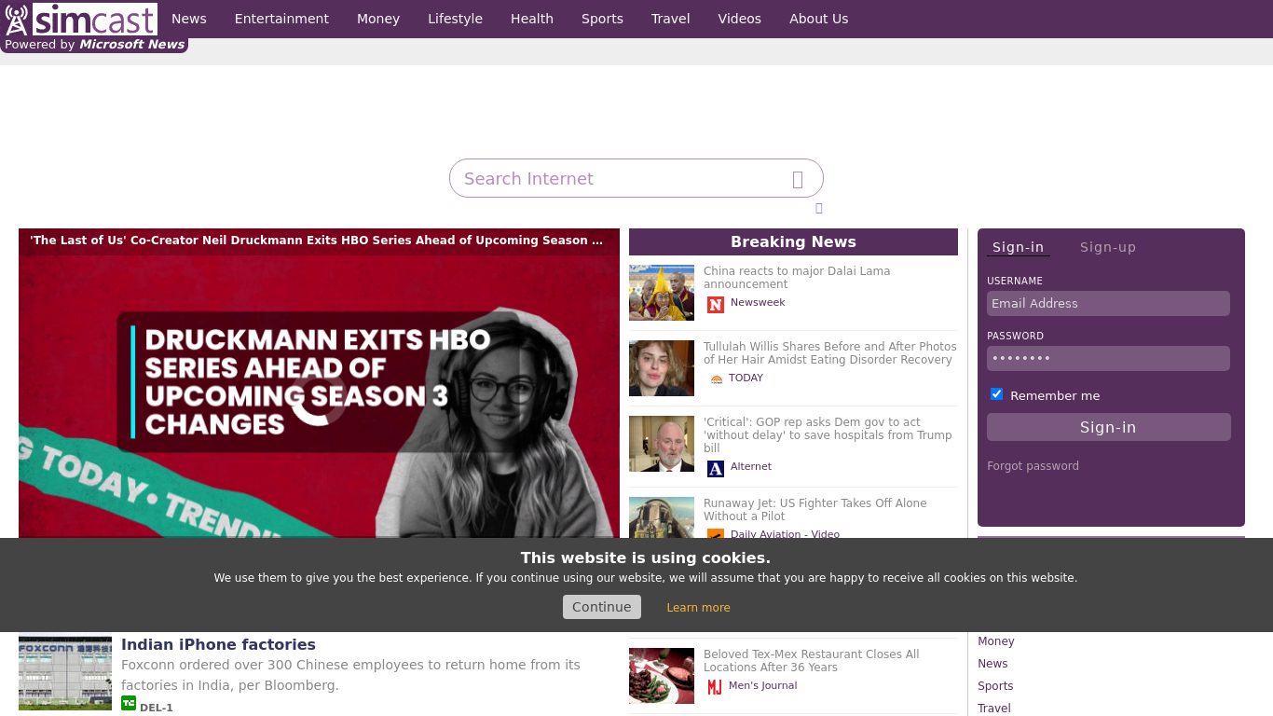Click the Newsweek source name
Screen dimensions: 1273x716
click(758, 303)
